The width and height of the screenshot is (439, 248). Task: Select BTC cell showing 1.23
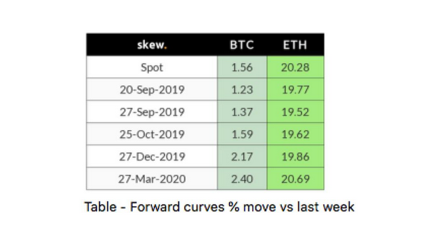242,89
